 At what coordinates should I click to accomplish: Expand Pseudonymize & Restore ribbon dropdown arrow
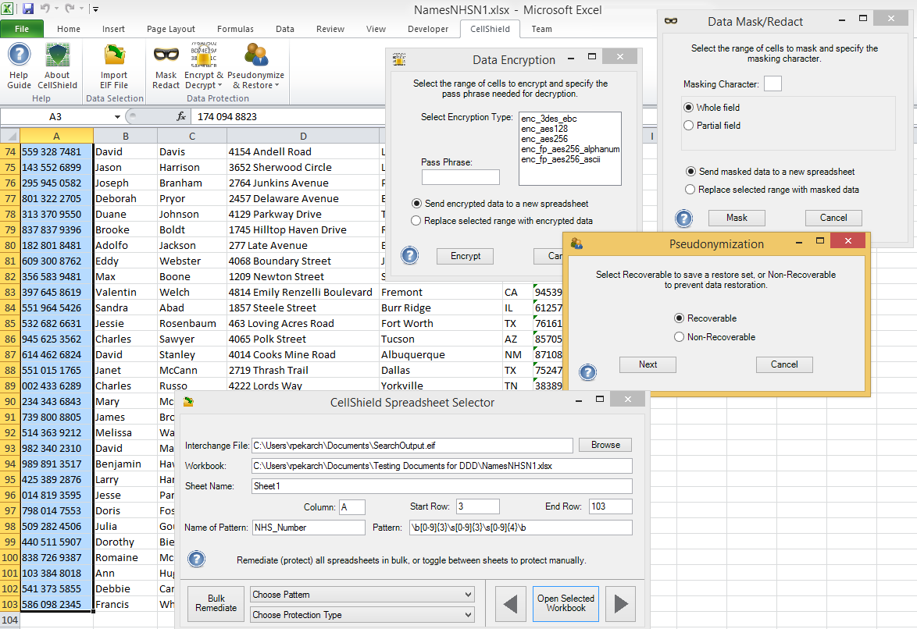(x=277, y=85)
